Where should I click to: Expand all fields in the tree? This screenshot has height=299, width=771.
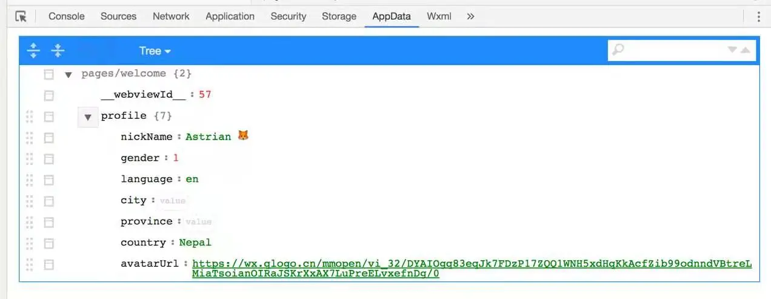(x=33, y=50)
